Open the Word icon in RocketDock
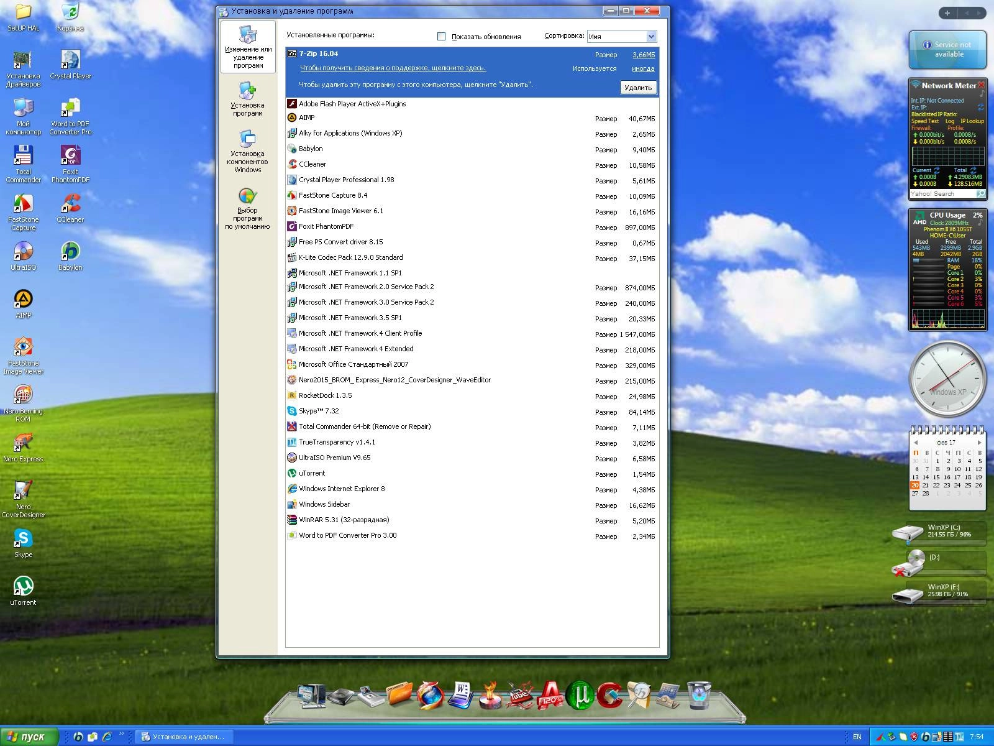994x746 pixels. click(x=460, y=695)
